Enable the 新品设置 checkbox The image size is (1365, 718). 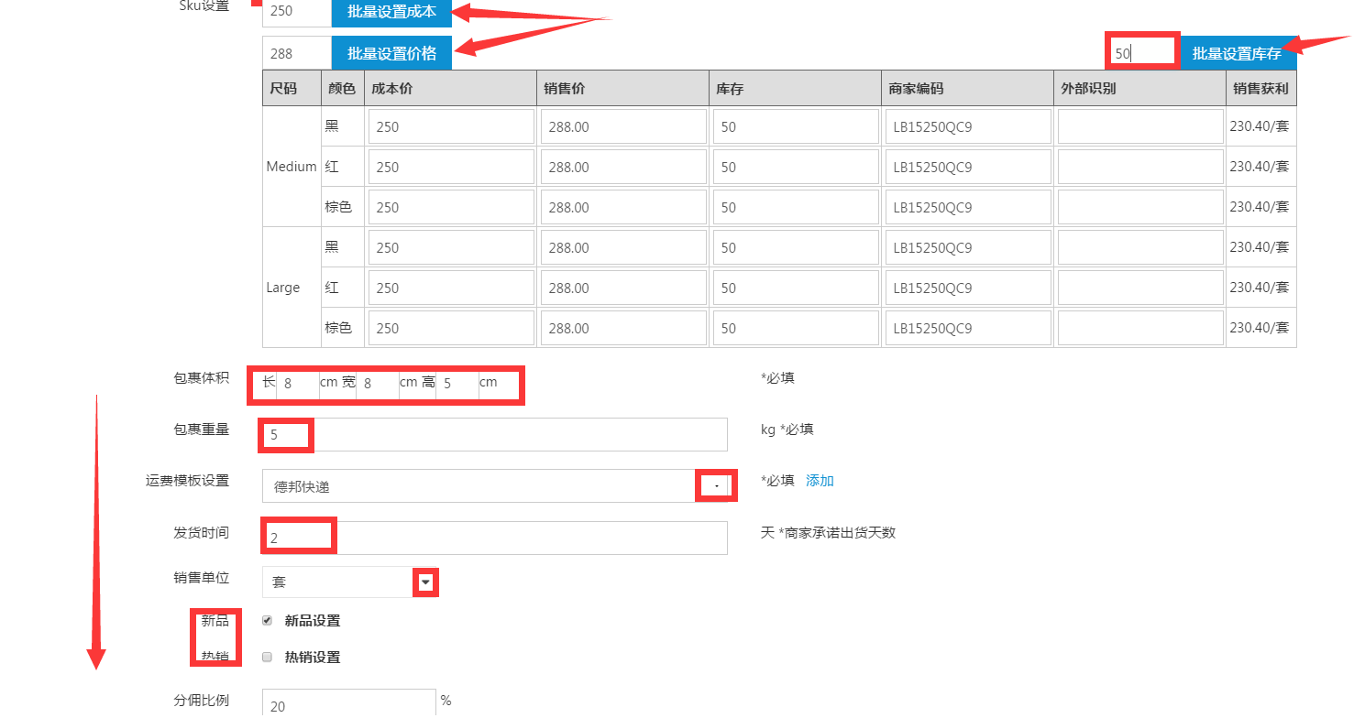268,620
